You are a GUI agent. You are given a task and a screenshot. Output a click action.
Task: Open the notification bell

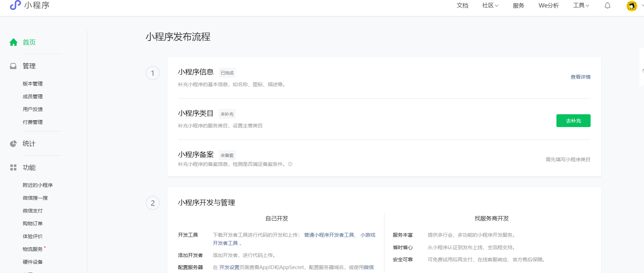tap(608, 5)
